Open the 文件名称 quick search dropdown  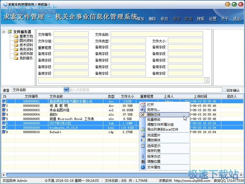[66, 90]
